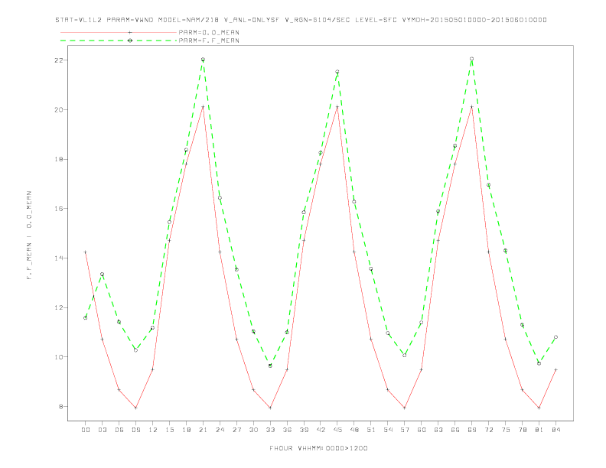Click x-axis tick label 00
The height and width of the screenshot is (468, 606).
coord(86,430)
